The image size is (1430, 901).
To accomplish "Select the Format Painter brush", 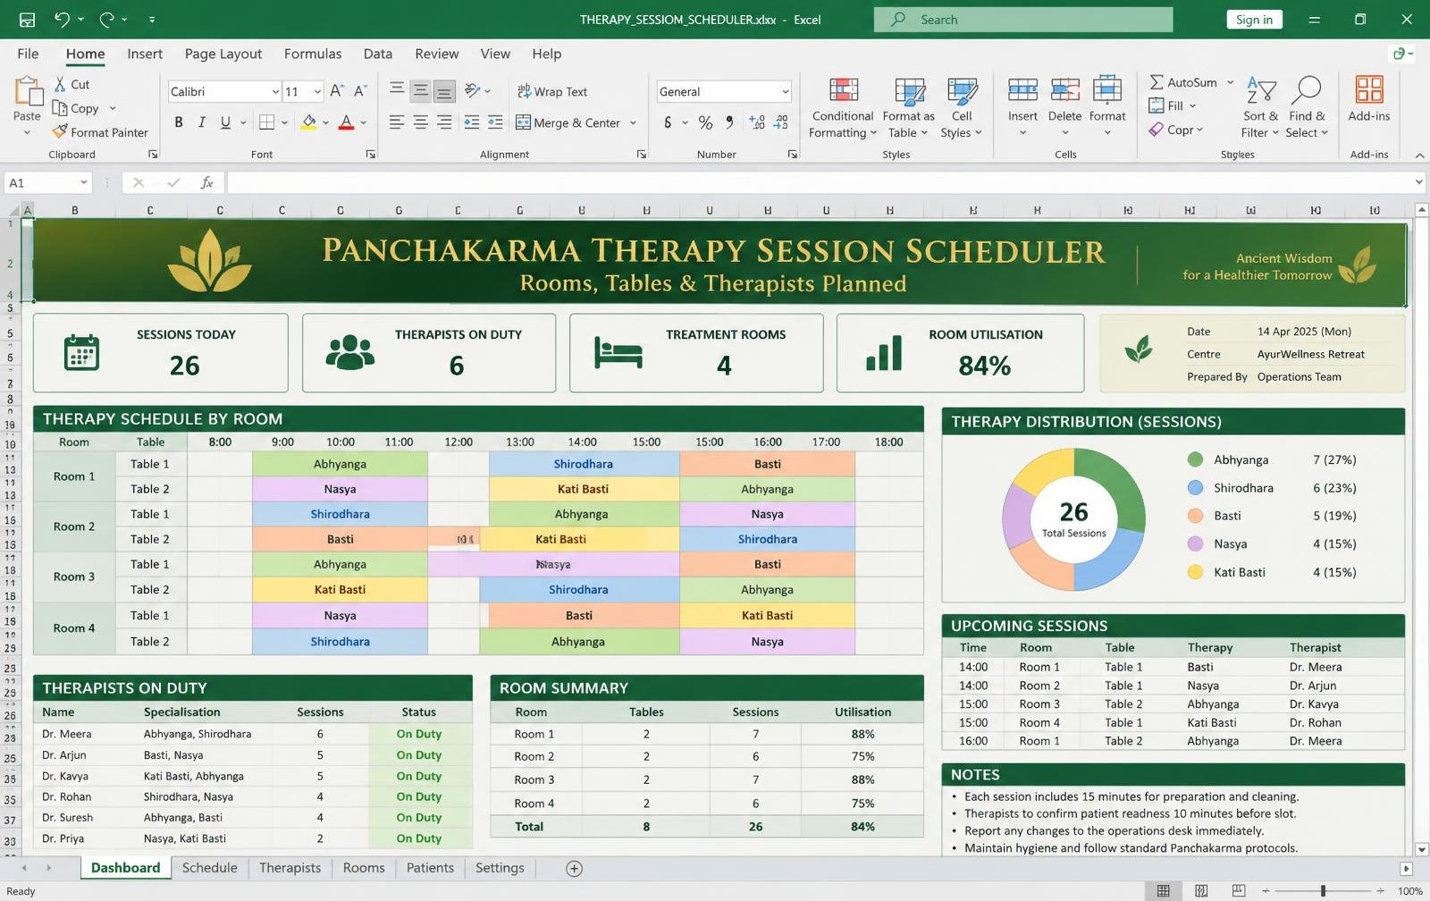I will click(60, 131).
